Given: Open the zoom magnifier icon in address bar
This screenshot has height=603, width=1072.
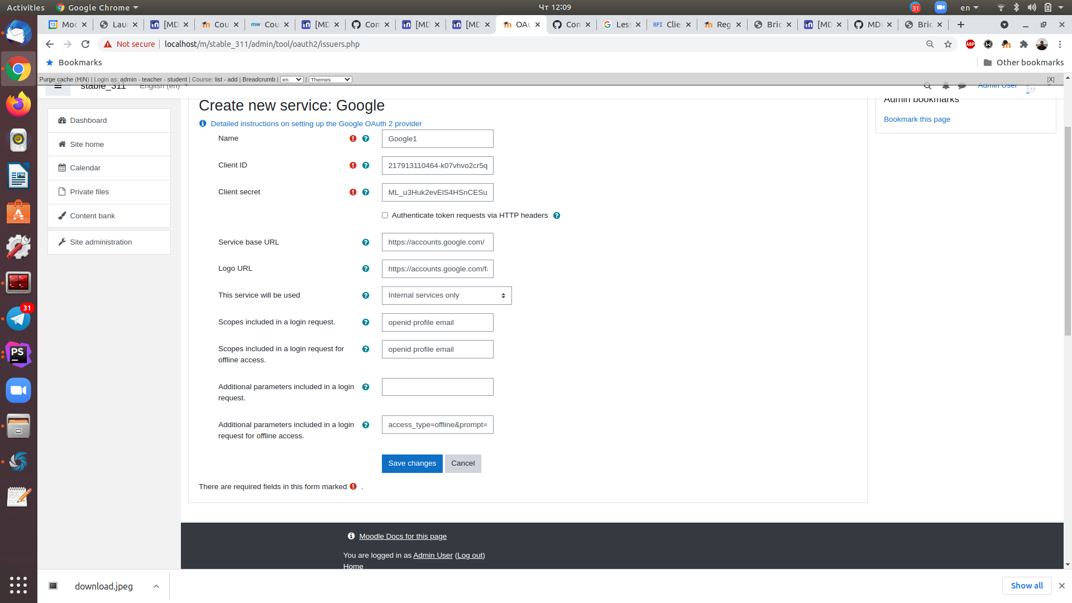Looking at the screenshot, I should point(930,44).
